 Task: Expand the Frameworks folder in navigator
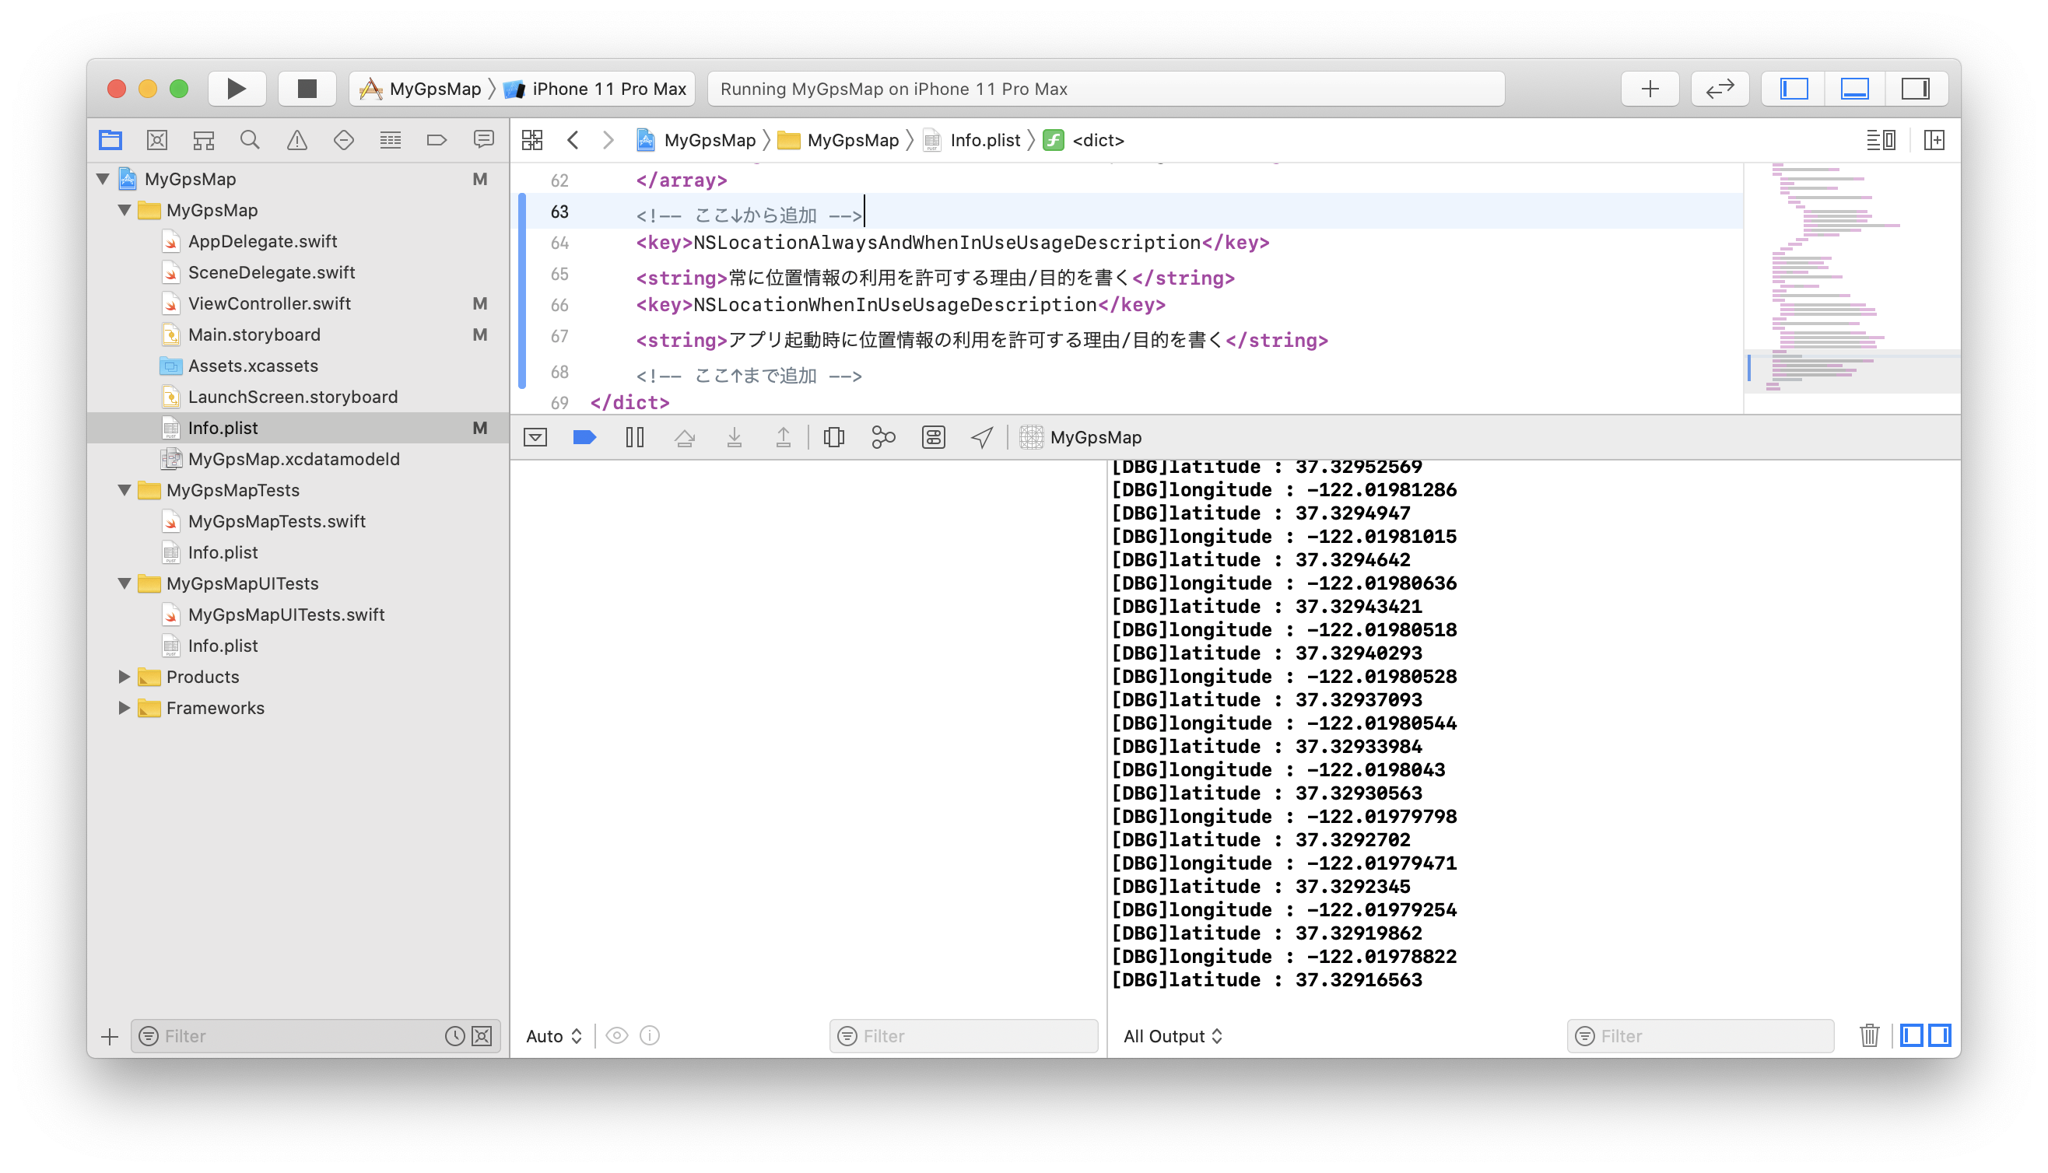[124, 708]
